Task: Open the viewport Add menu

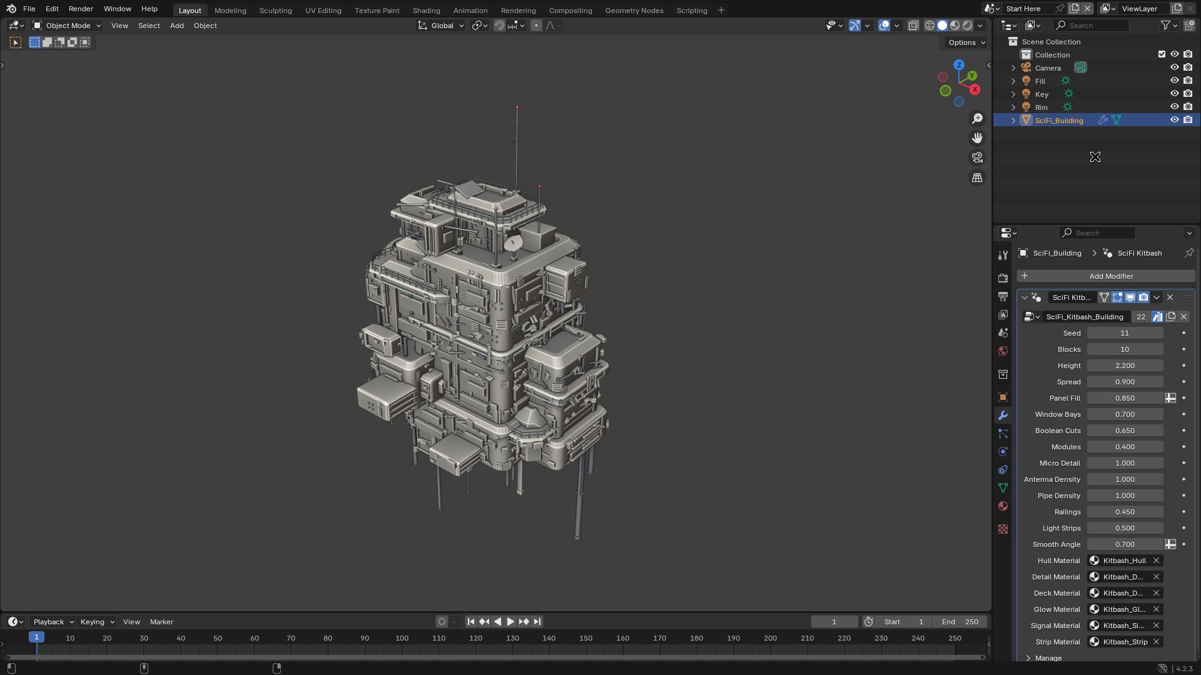Action: (x=176, y=26)
